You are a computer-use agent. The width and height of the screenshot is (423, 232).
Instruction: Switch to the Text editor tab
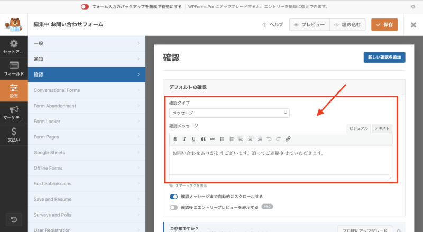[x=382, y=128]
